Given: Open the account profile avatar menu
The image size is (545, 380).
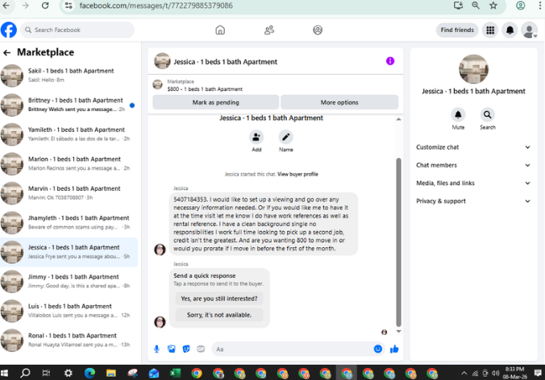Looking at the screenshot, I should pos(529,31).
